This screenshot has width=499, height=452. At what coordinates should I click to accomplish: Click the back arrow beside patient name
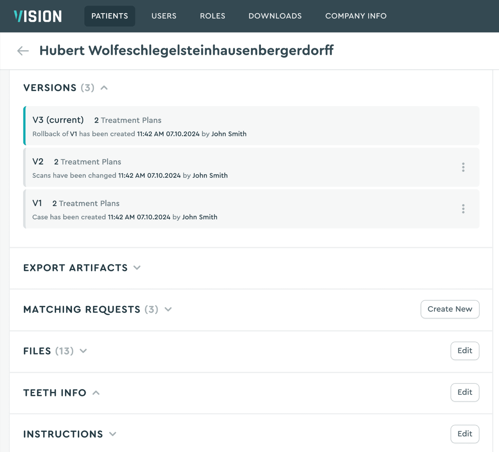[x=23, y=51]
